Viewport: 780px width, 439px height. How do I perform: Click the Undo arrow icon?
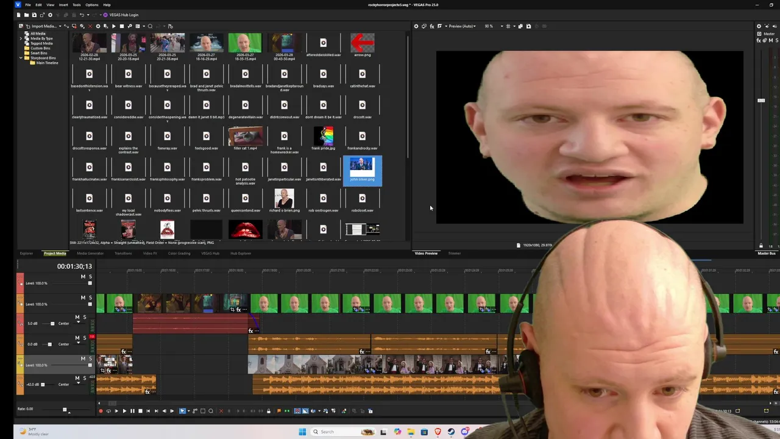[82, 15]
